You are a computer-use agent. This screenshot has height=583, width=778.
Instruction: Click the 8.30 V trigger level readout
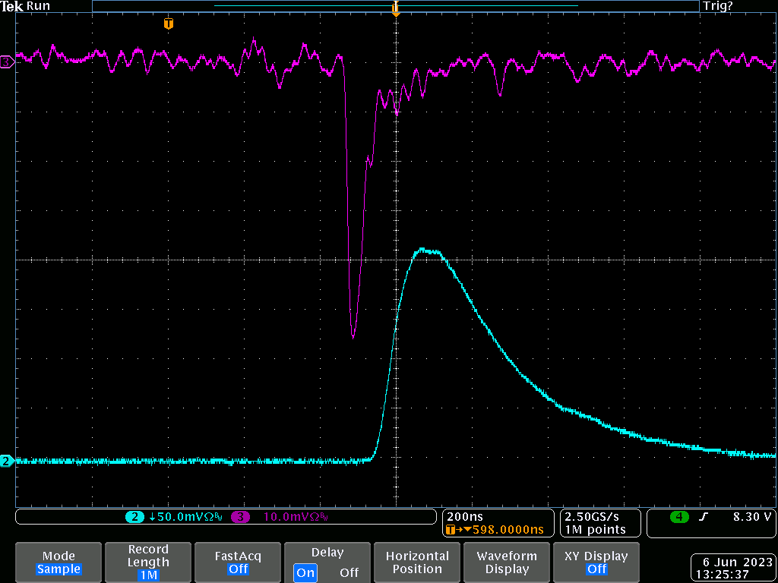click(x=751, y=517)
